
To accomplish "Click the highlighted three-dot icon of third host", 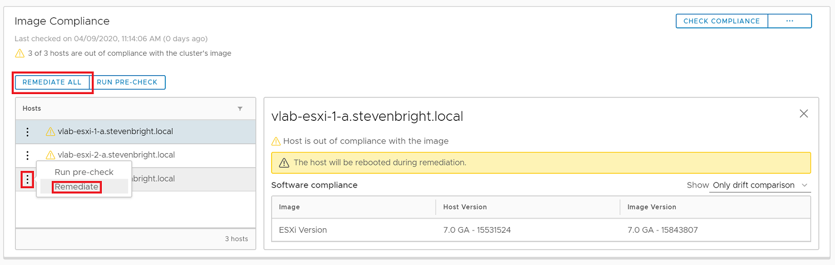I will click(27, 179).
